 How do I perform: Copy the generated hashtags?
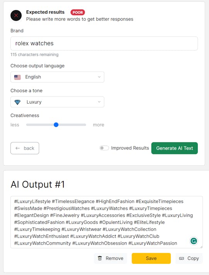[x=189, y=258]
